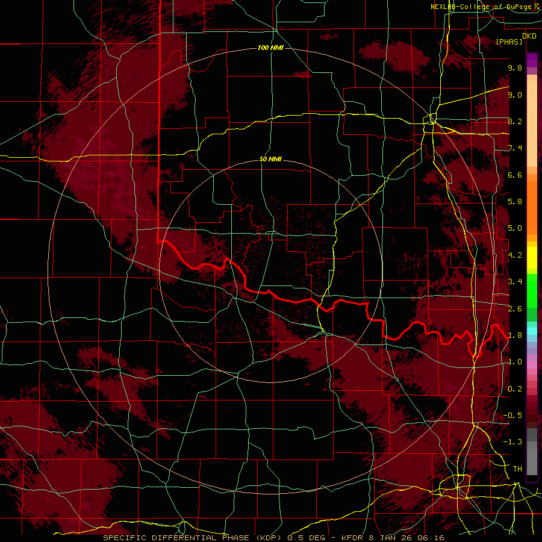The width and height of the screenshot is (542, 542).
Task: Click the KFDR radar site identifier
Action: click(x=352, y=538)
